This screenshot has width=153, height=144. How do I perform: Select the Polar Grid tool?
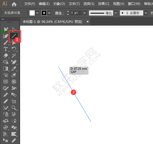14,82
